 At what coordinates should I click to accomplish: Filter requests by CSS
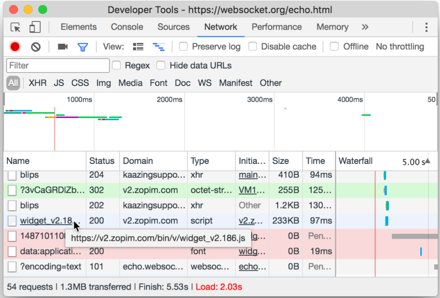[80, 83]
